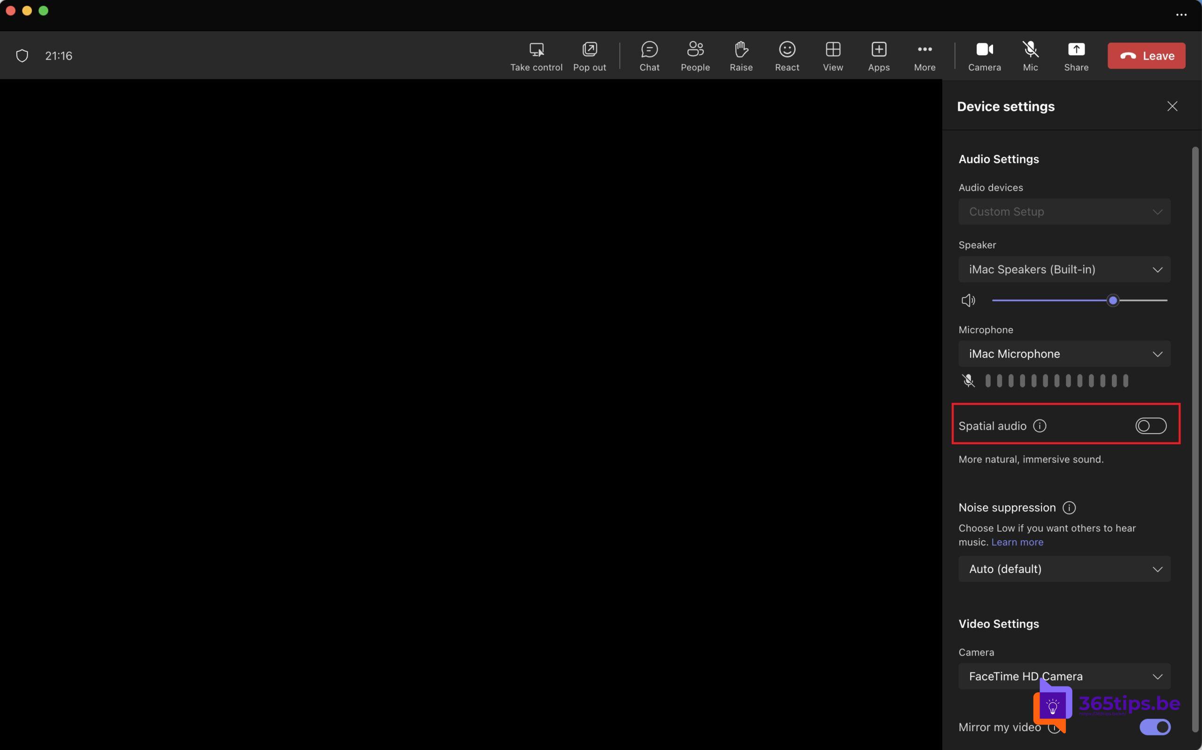Open the Pop out panel

(589, 54)
